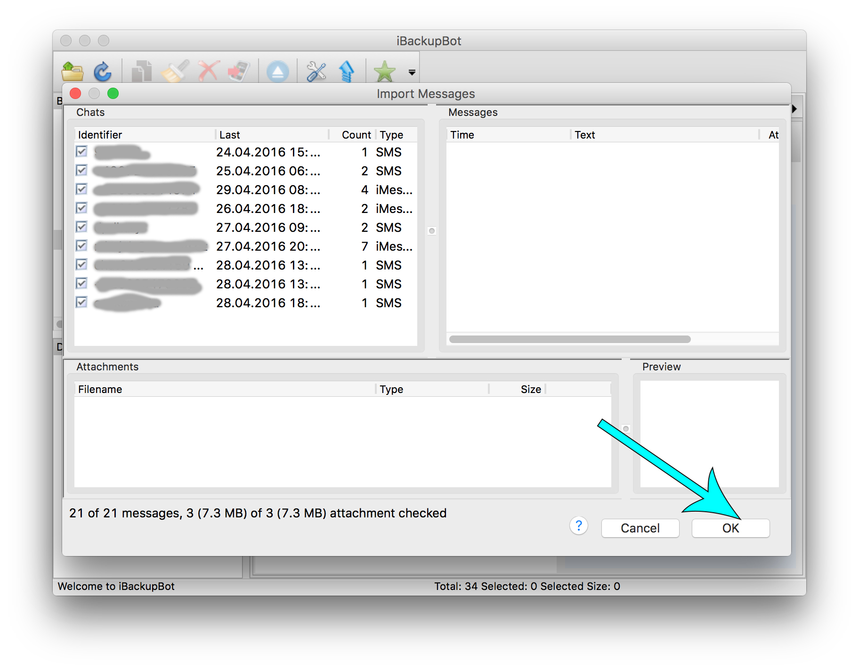Toggle checkbox for chat dated 26.04.2016 18
Viewport: 859px width, 671px height.
81,208
